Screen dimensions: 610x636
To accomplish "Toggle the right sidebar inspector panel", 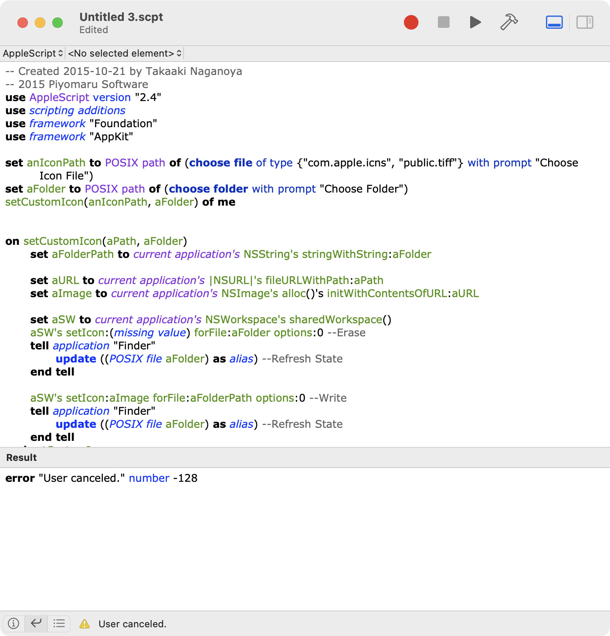I will pos(585,22).
